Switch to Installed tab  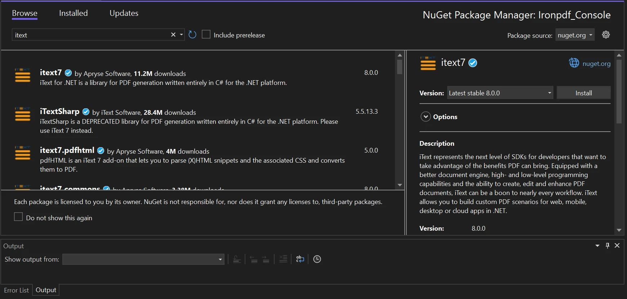73,13
